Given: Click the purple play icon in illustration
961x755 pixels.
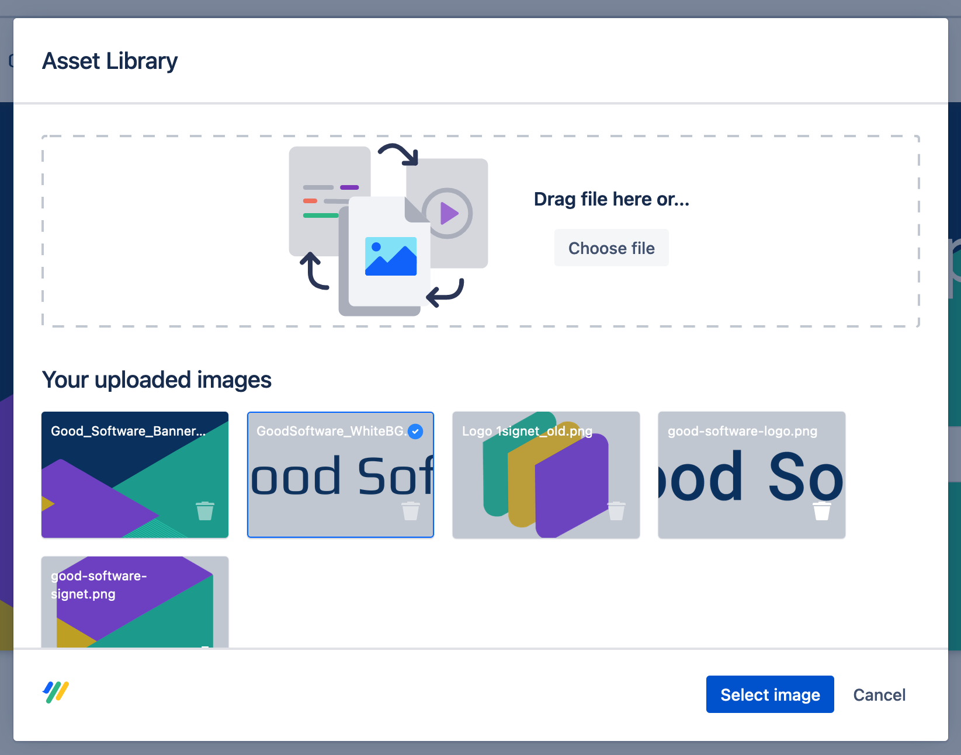Looking at the screenshot, I should (448, 213).
